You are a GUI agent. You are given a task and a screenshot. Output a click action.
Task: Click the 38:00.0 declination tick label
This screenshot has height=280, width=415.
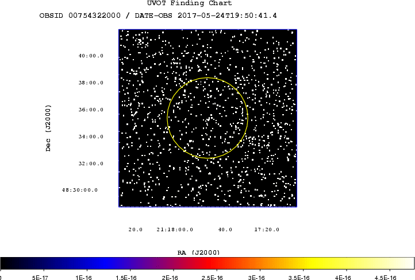tap(91, 83)
